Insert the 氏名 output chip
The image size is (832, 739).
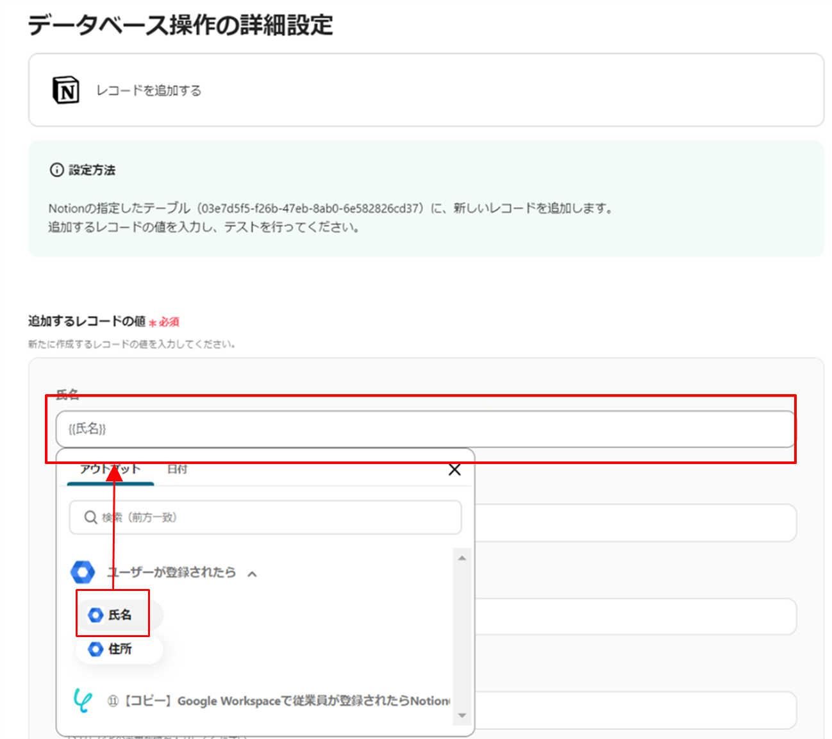tap(119, 615)
